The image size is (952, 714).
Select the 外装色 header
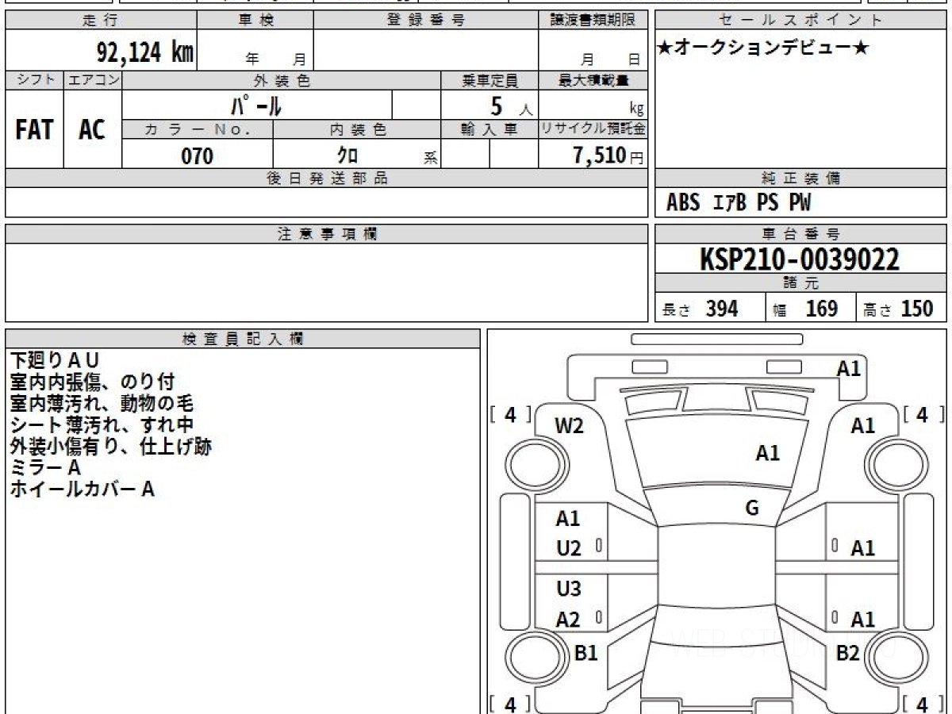tap(282, 80)
